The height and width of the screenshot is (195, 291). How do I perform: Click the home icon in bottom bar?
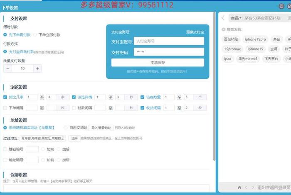(x=239, y=188)
